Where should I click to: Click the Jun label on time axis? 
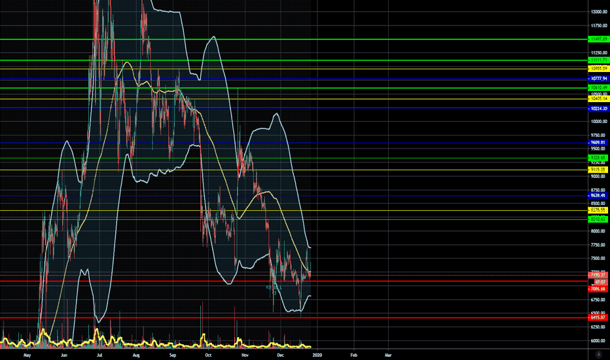(x=64, y=355)
